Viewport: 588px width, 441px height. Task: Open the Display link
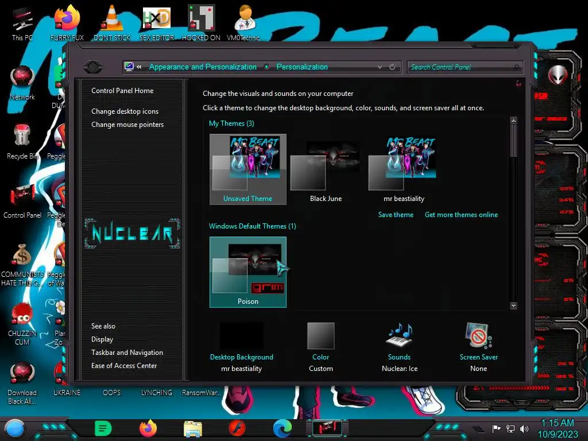(x=102, y=339)
